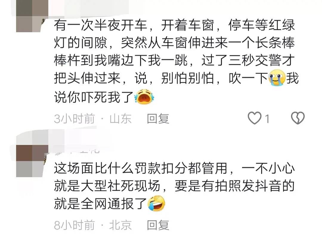Tap the 8小时前 timestamp
This screenshot has height=241, width=322.
pyautogui.click(x=74, y=225)
